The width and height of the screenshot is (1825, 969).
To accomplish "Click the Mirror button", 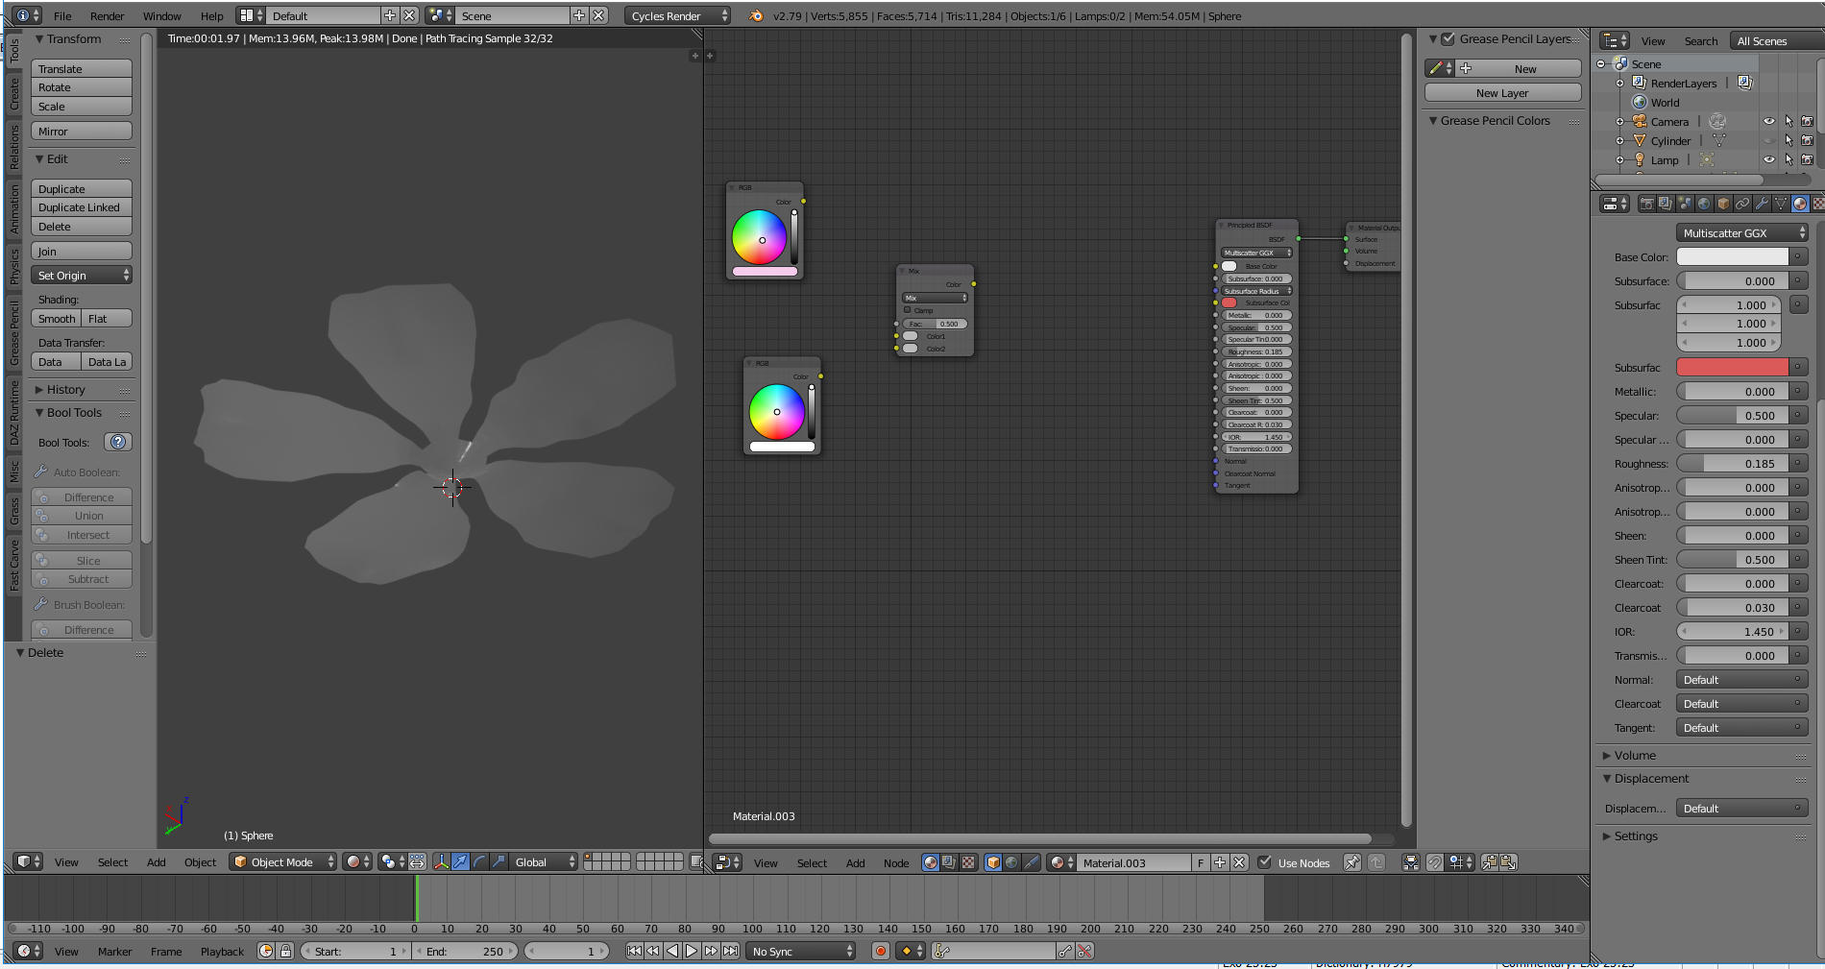I will [x=82, y=132].
